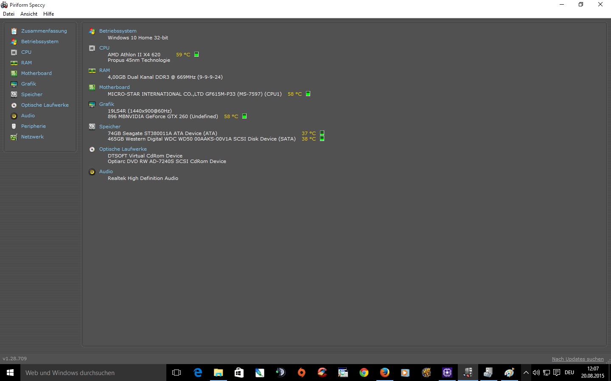Click the Windows flag icon beside sidebar Betriebssystem
This screenshot has width=611, height=381.
coord(14,41)
